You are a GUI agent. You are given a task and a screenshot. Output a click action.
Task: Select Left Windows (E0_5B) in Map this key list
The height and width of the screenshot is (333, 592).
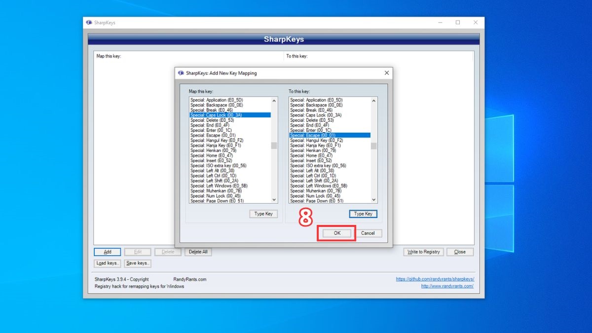[x=230, y=186]
